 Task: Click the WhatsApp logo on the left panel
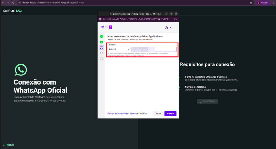point(21,70)
